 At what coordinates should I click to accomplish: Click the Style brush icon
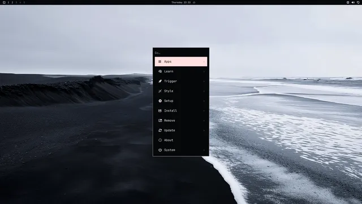coord(160,91)
